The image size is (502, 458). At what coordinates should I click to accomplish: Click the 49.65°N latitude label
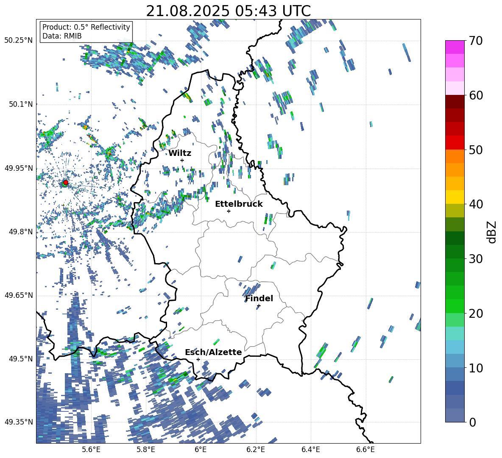pos(19,295)
